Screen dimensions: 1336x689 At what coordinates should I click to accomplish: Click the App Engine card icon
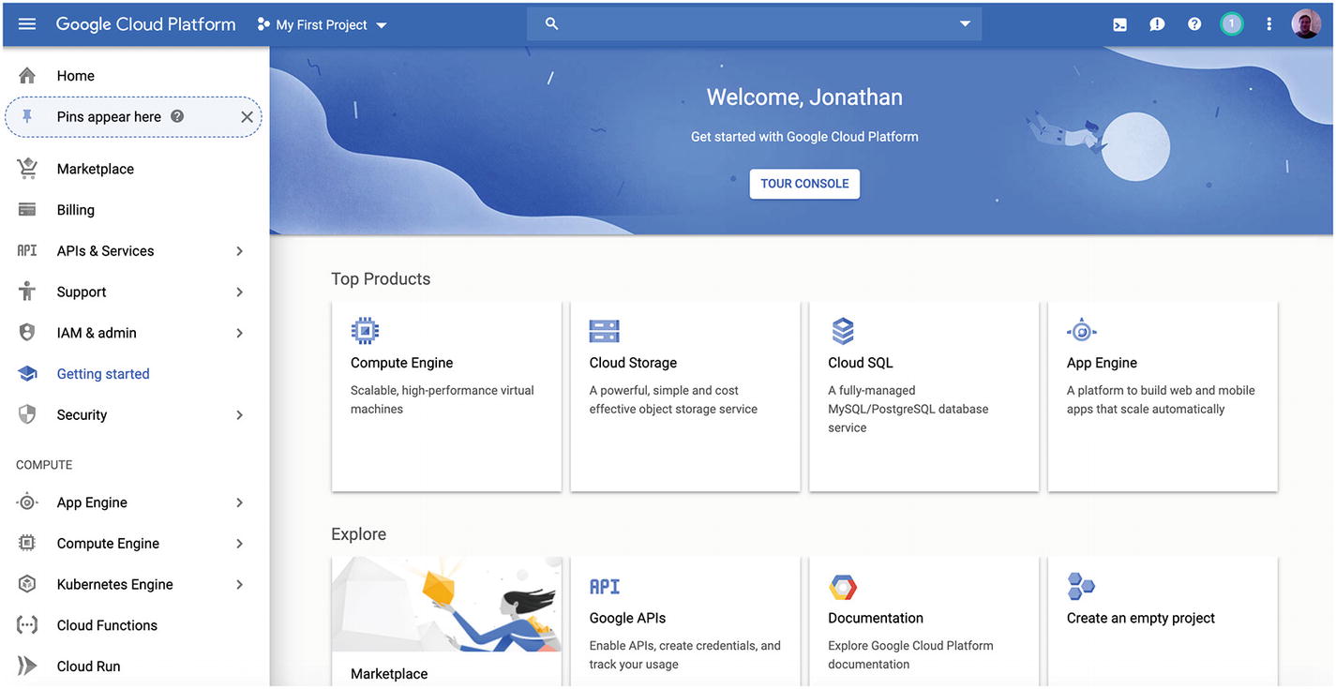(x=1082, y=331)
